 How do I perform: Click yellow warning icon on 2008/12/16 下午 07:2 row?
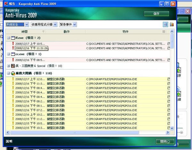coord(13,110)
